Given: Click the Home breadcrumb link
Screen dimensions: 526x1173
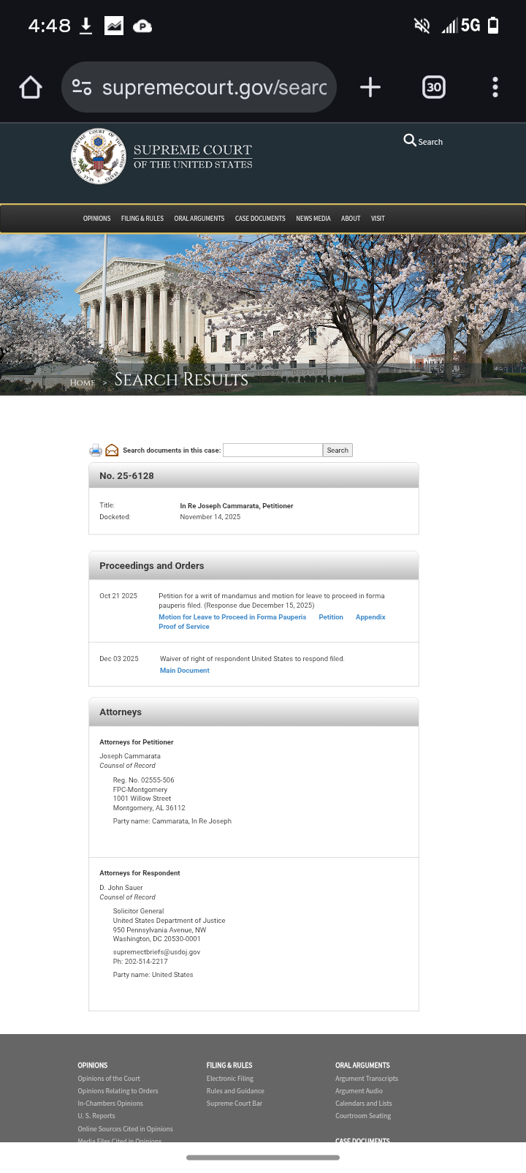Looking at the screenshot, I should tap(83, 382).
